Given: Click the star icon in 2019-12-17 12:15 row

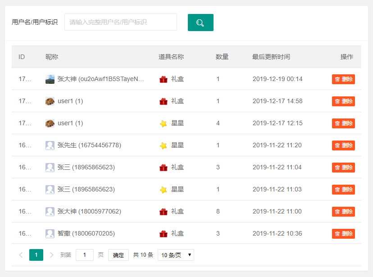Looking at the screenshot, I should point(164,123).
